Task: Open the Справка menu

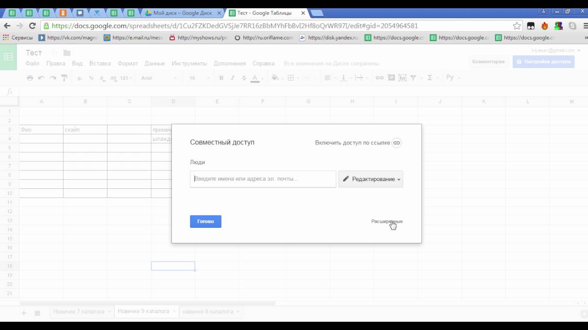Action: pyautogui.click(x=263, y=64)
